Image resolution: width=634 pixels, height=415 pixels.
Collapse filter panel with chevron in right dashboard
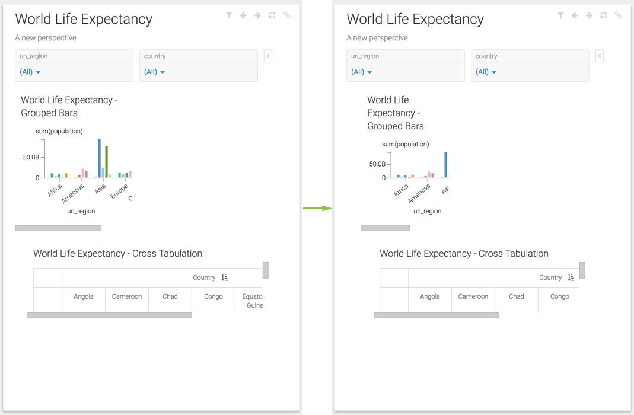pyautogui.click(x=600, y=56)
